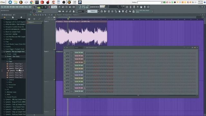Select playlist playback speaker tool
The height and width of the screenshot is (116, 206).
pos(52,15)
